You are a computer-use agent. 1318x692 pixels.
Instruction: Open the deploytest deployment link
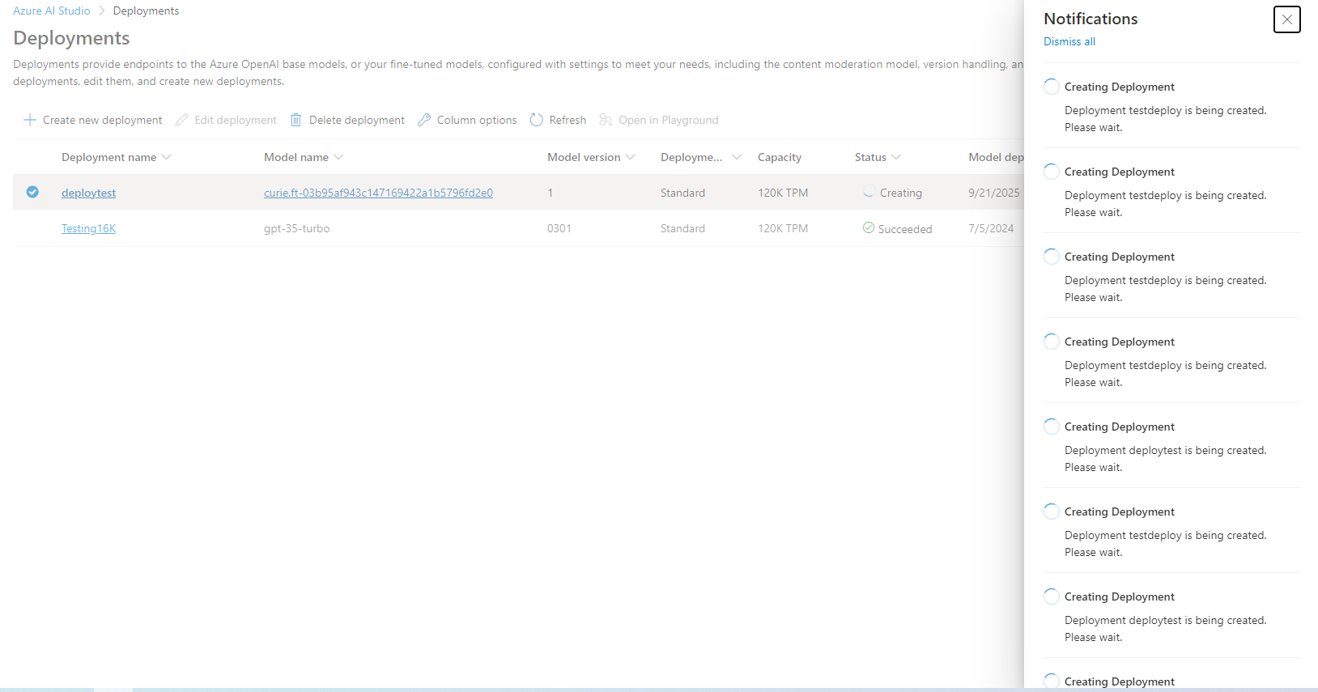click(88, 193)
